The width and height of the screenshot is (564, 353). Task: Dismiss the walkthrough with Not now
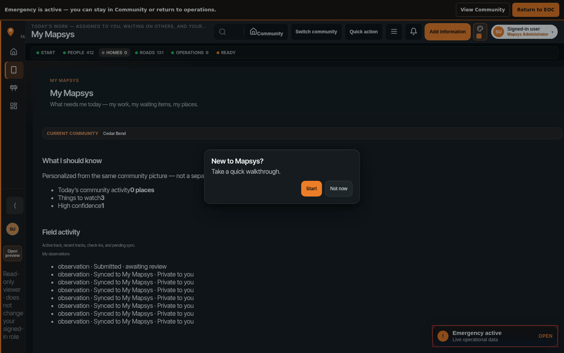339,189
